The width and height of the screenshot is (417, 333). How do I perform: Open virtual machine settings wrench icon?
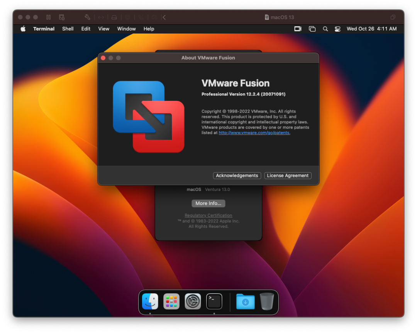click(x=88, y=17)
